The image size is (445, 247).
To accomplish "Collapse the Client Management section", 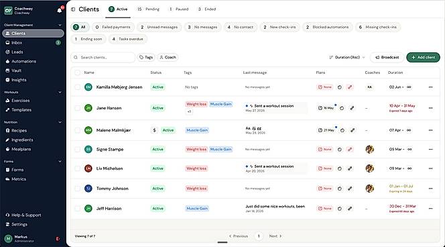I will (x=60, y=25).
